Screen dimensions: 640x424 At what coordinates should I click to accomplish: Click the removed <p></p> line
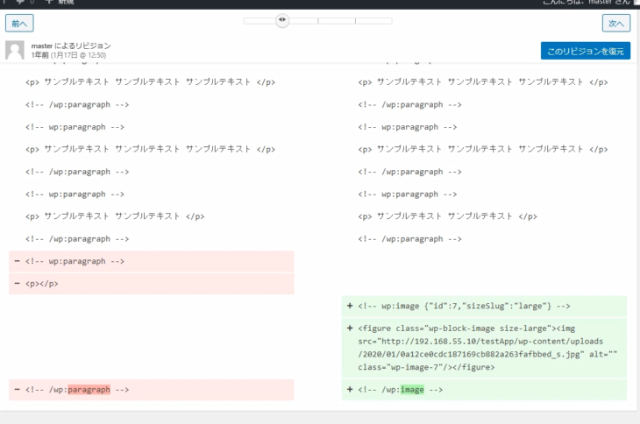(152, 284)
